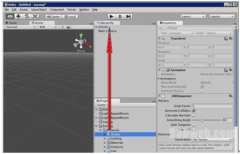Expand the Animations list
The width and height of the screenshot is (240, 154).
pyautogui.click(x=159, y=79)
